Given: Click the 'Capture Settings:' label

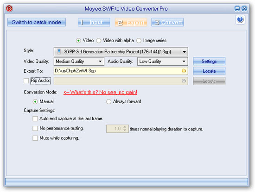Looking at the screenshot, I should [x=39, y=111].
